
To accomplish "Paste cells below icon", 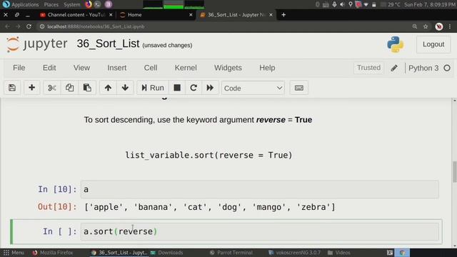I will 87,88.
